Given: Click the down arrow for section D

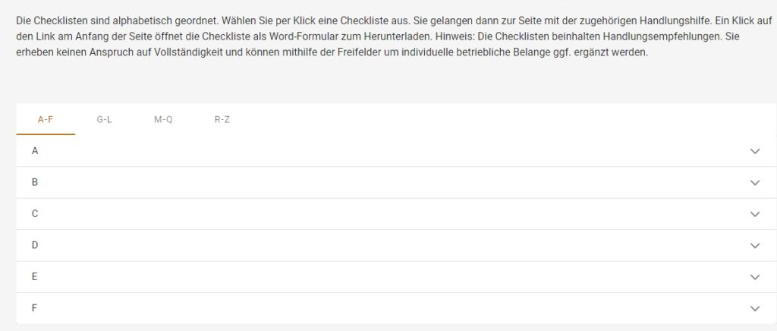Looking at the screenshot, I should (754, 246).
